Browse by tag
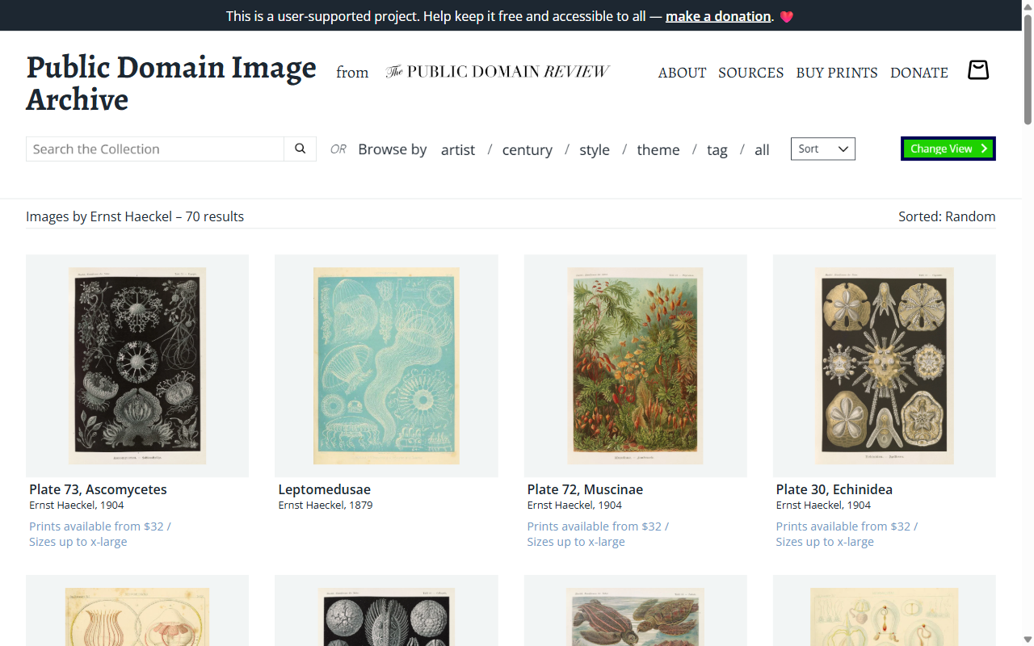1034x646 pixels. tap(717, 150)
